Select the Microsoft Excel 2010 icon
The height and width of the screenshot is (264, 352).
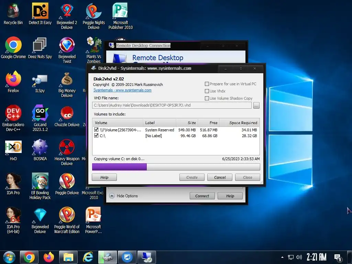(92, 195)
